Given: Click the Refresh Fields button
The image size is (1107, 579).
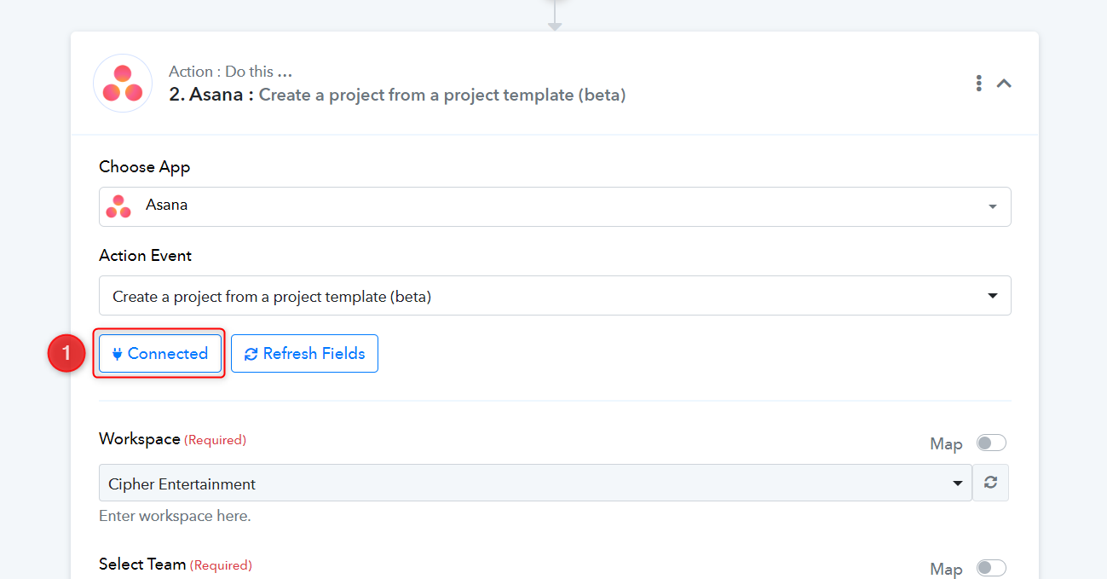Looking at the screenshot, I should (x=304, y=353).
